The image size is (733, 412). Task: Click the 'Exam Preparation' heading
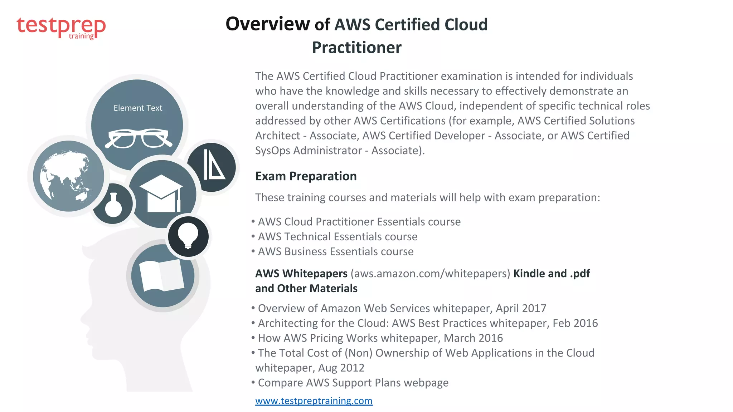[x=306, y=176]
